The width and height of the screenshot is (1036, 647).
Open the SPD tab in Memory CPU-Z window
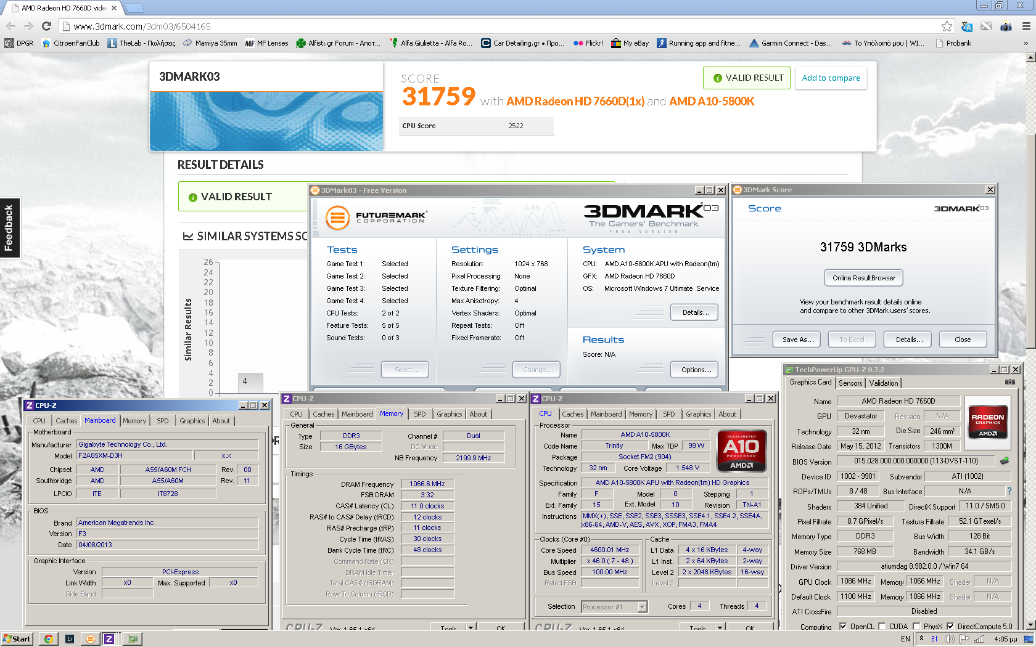(x=420, y=414)
